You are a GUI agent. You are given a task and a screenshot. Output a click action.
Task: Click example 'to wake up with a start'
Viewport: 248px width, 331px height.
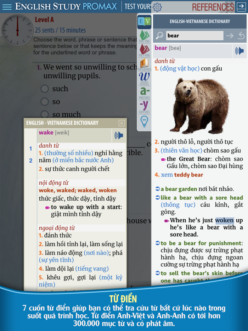(85, 207)
